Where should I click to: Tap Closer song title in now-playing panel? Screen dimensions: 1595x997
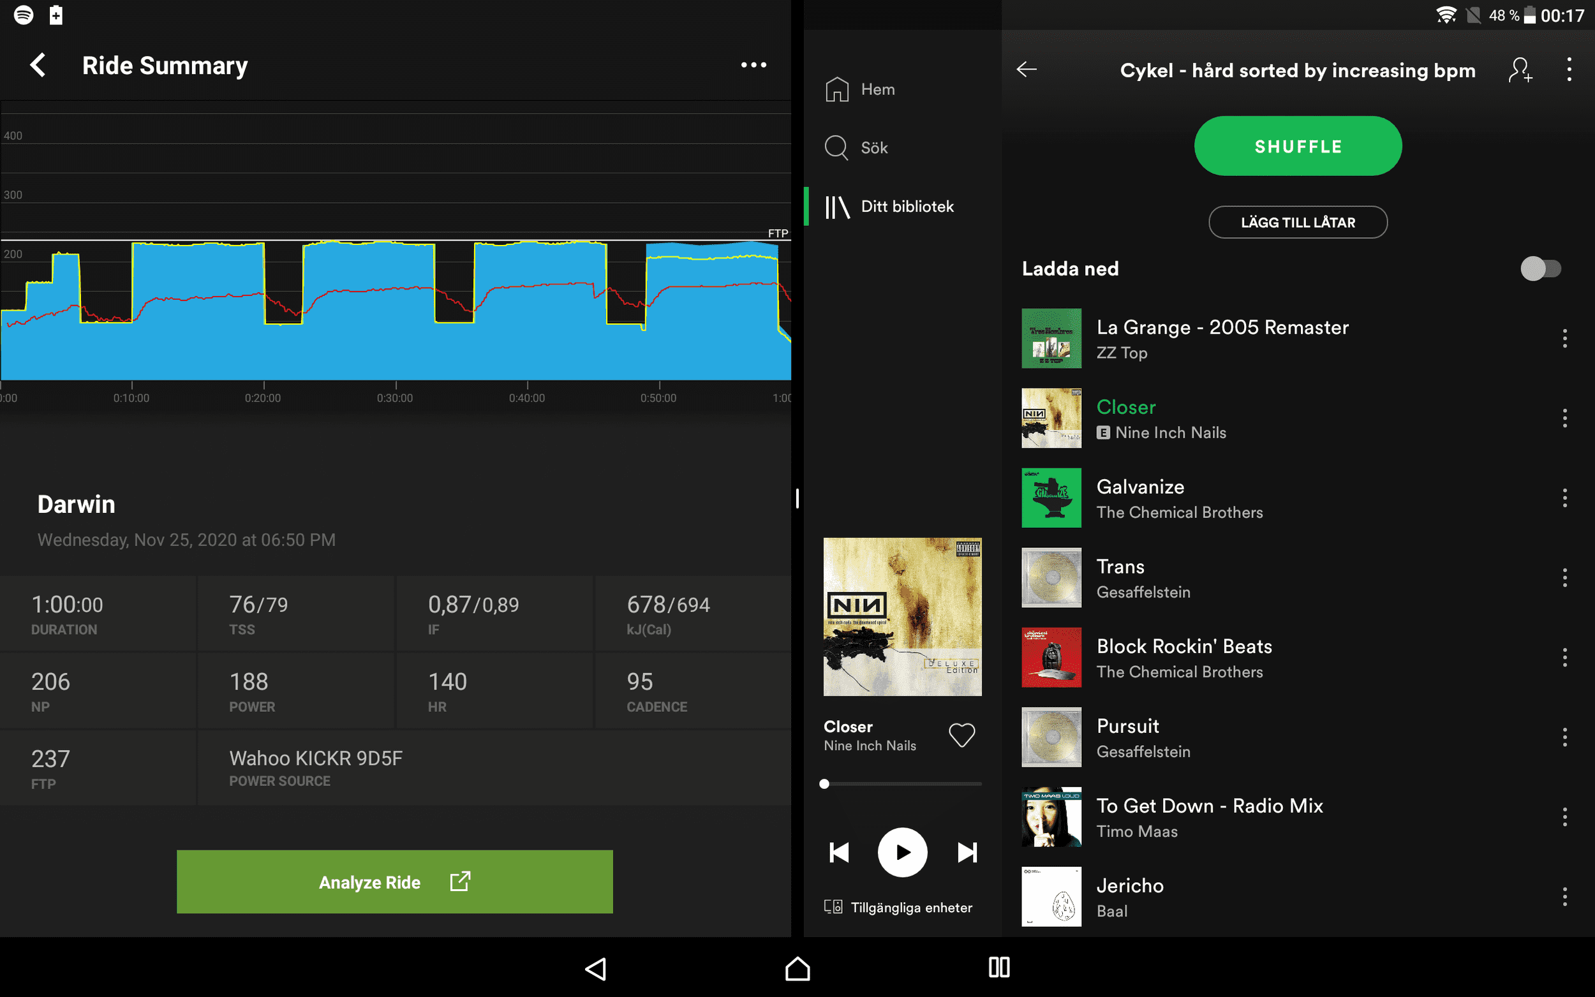coord(848,727)
